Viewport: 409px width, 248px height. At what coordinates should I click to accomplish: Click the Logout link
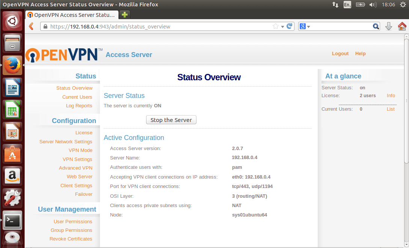point(340,53)
